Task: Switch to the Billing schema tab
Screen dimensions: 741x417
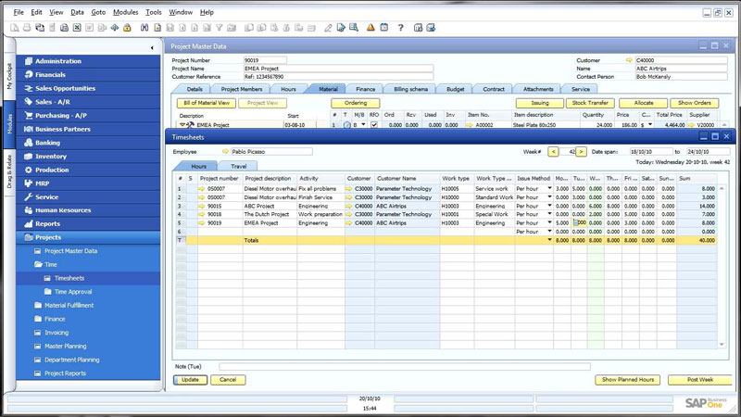Action: tap(410, 89)
